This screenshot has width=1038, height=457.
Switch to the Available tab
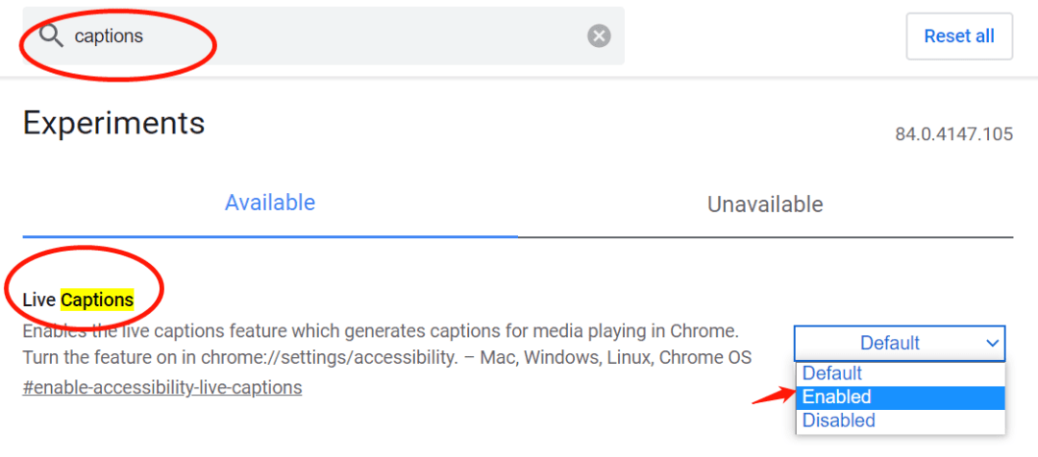pyautogui.click(x=270, y=203)
